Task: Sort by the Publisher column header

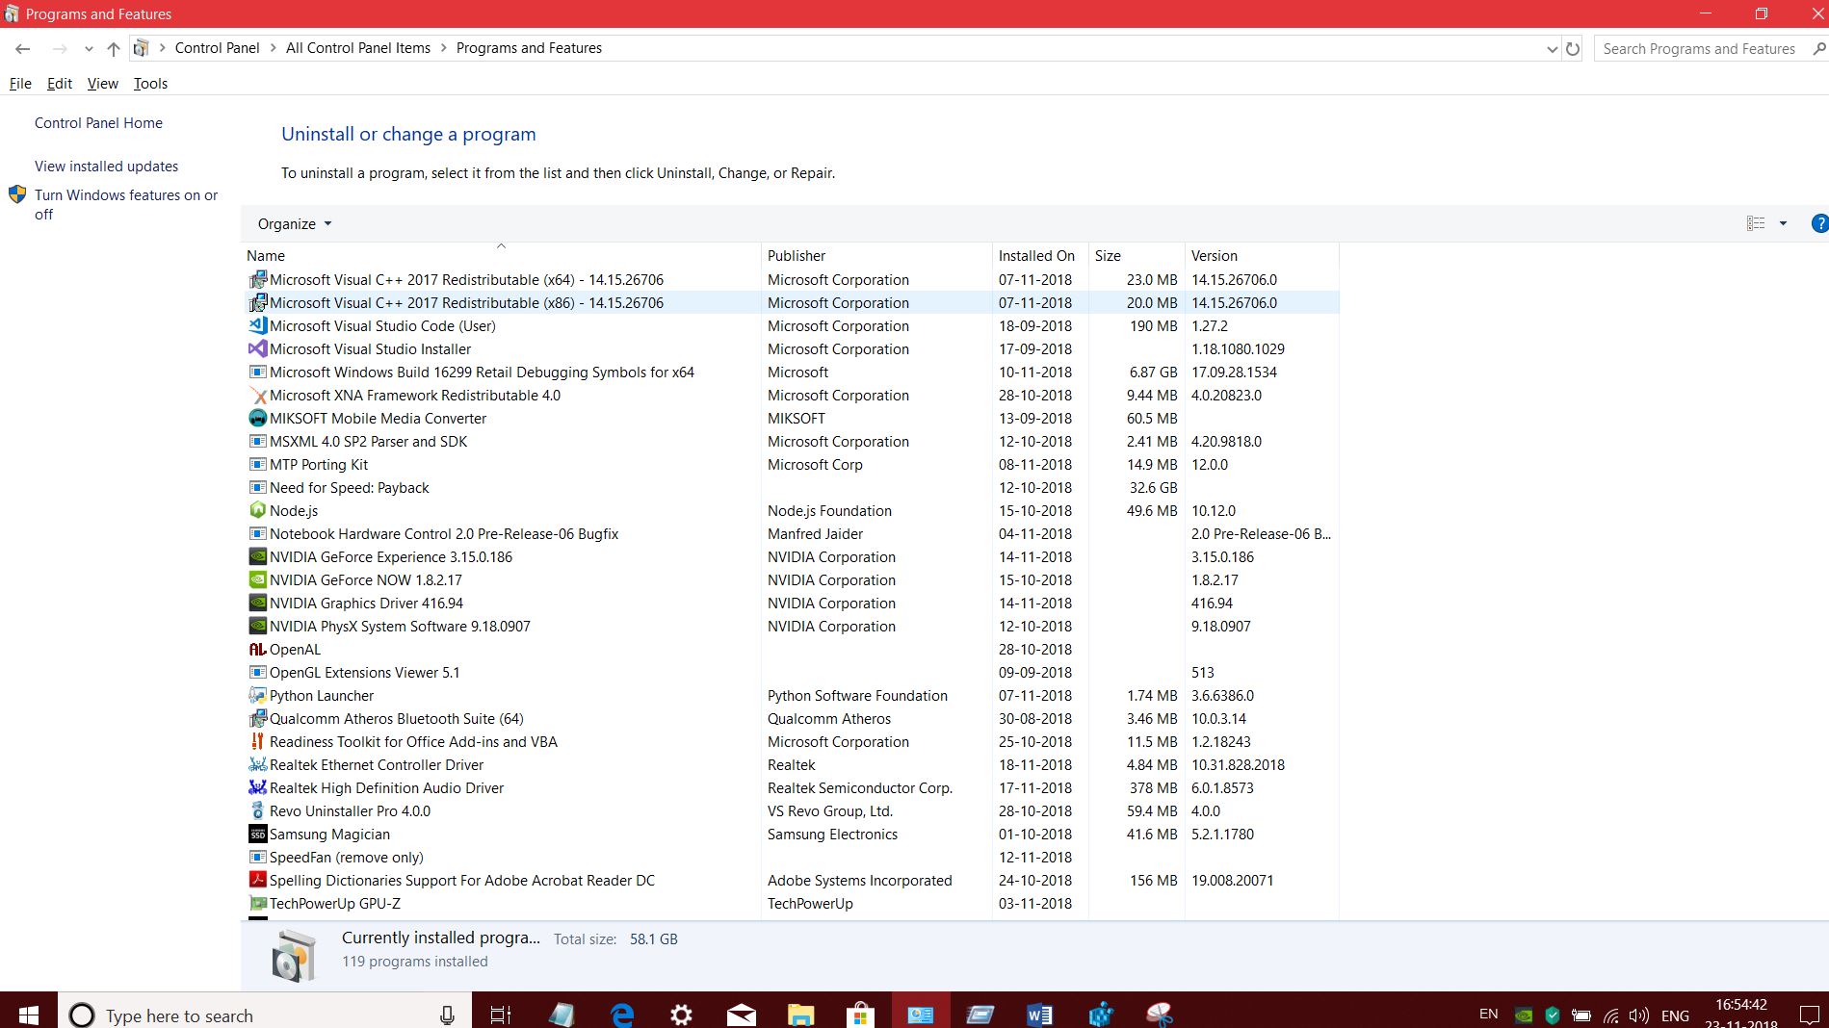Action: point(876,255)
